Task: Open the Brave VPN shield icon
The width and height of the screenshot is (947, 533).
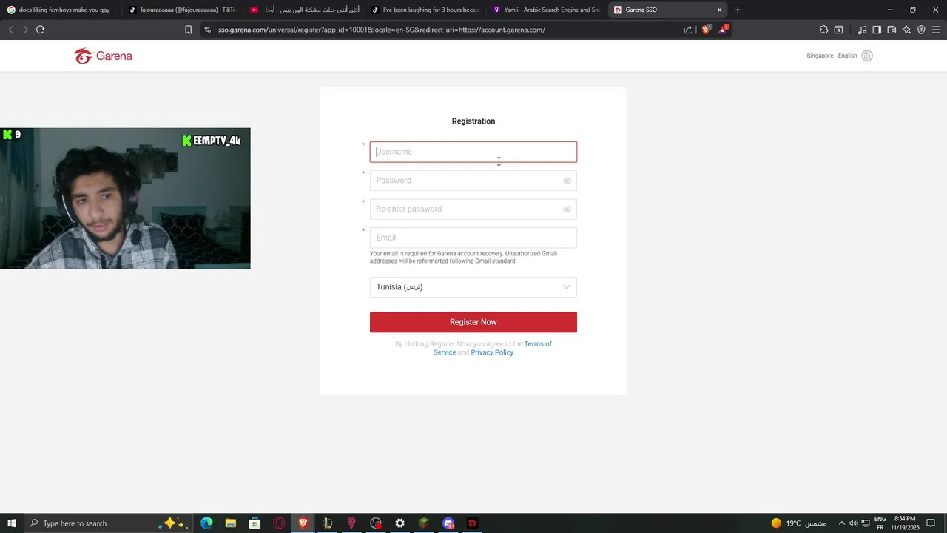Action: (921, 30)
